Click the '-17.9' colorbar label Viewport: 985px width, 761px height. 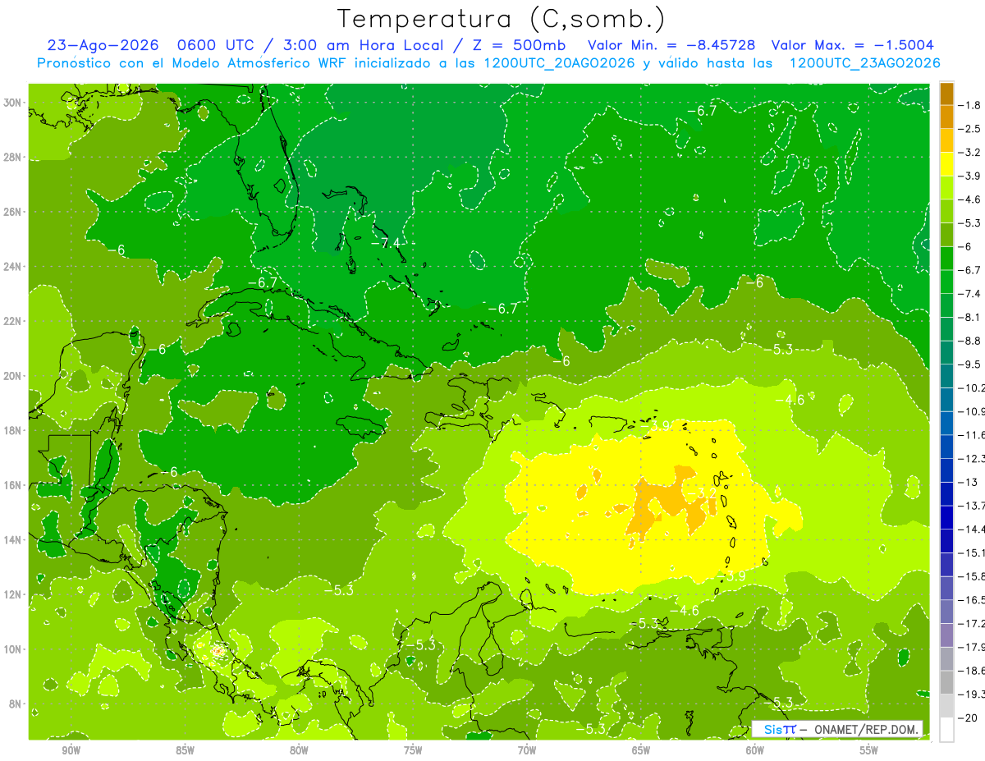(973, 647)
